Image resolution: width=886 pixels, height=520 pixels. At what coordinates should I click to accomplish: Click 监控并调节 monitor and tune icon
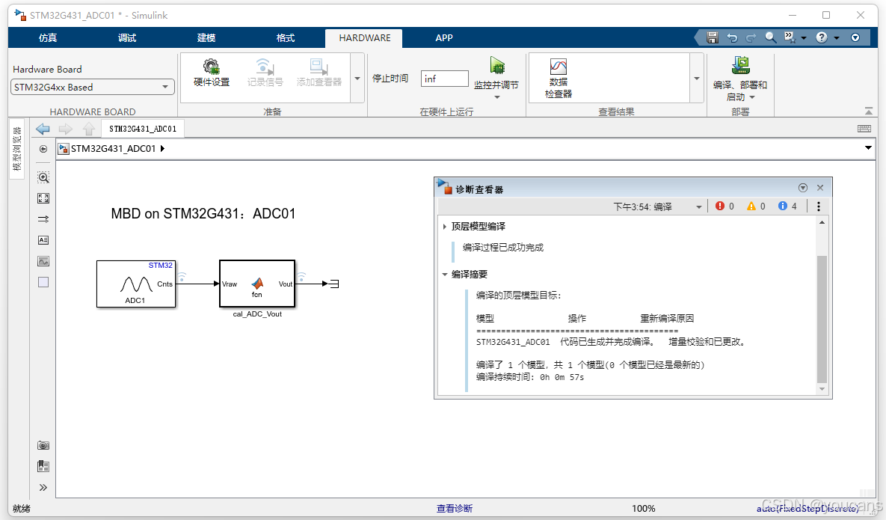[x=496, y=66]
